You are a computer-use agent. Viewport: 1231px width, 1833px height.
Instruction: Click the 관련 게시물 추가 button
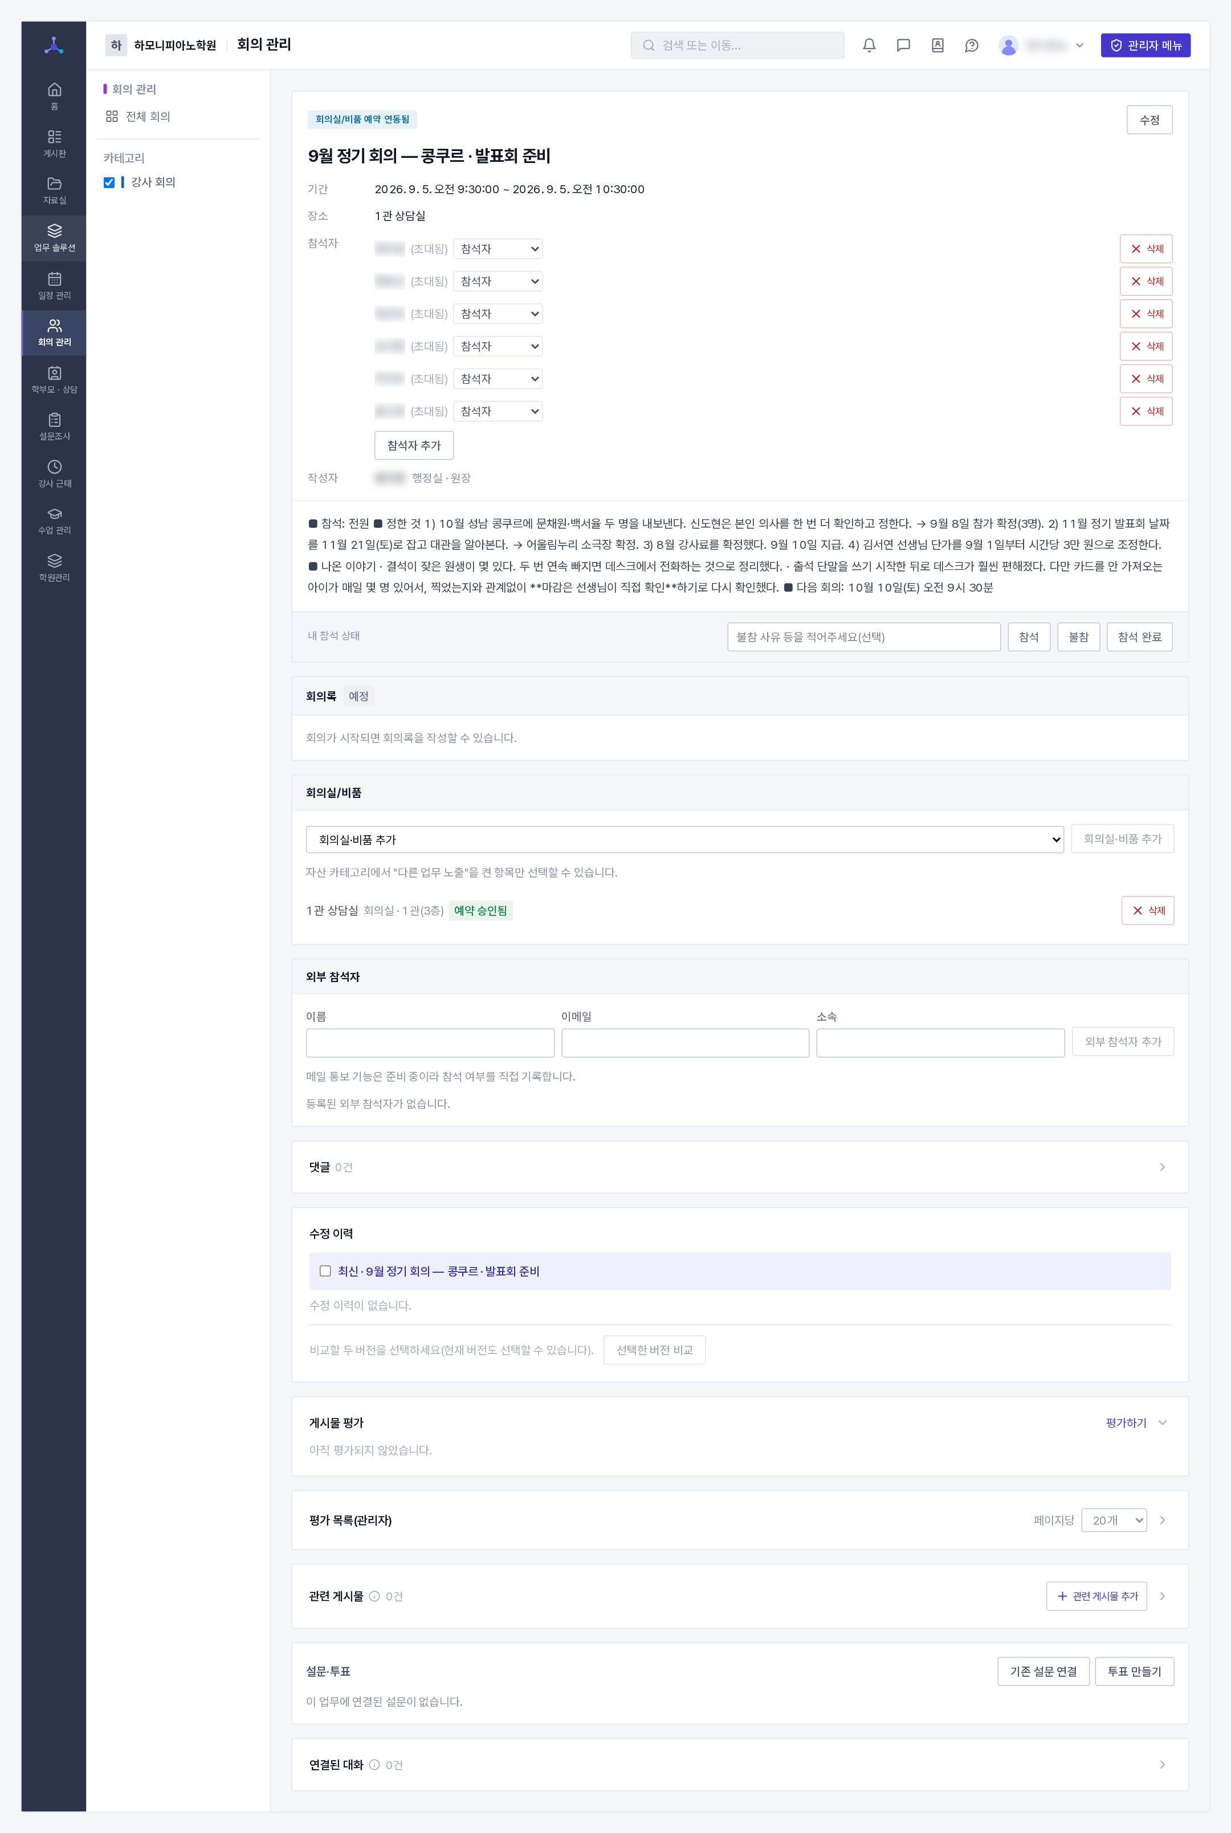click(x=1097, y=1596)
